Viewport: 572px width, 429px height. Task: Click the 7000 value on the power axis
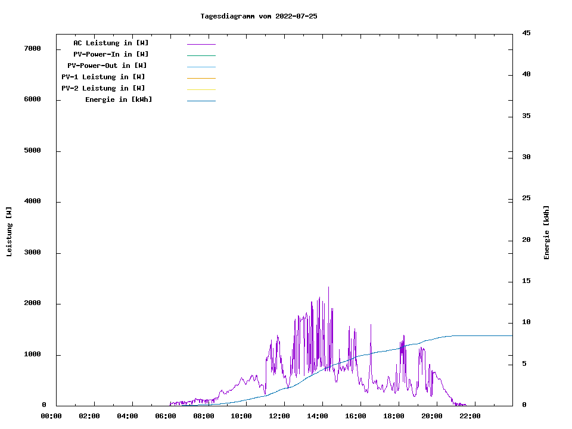(32, 48)
